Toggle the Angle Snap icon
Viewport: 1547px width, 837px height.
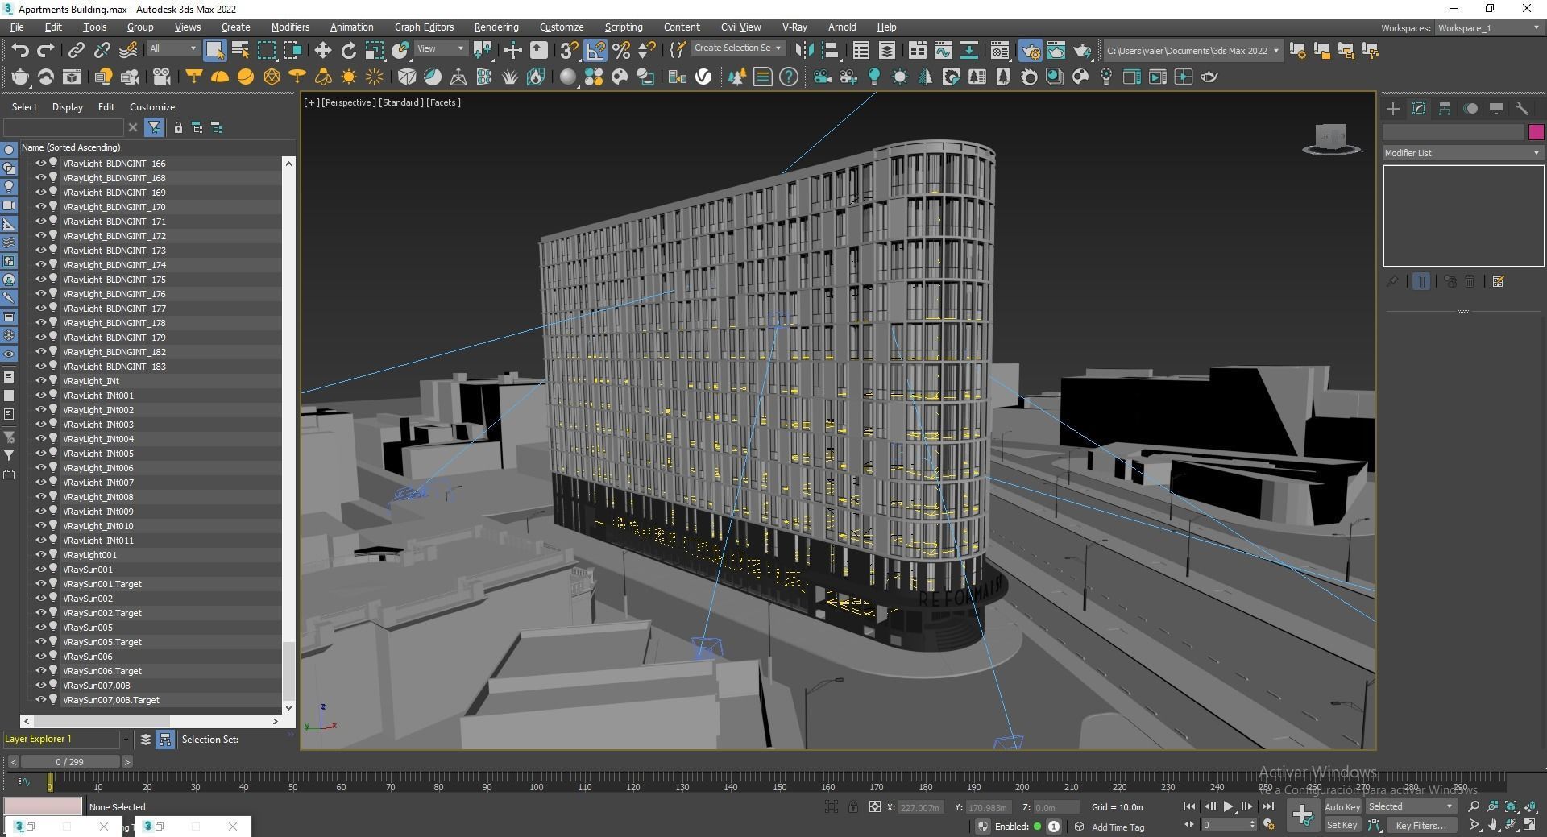pos(595,50)
